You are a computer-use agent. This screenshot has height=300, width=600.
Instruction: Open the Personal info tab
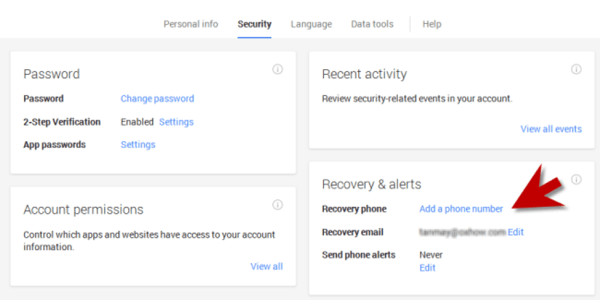[190, 24]
